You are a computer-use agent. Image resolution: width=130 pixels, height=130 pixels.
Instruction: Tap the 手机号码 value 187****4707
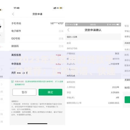57,23
